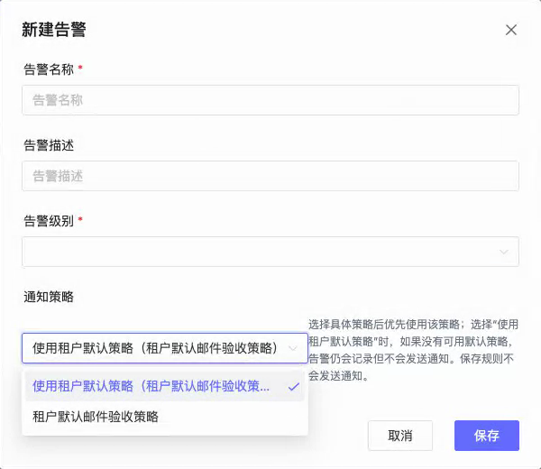Viewport: 541px width, 469px height.
Task: Click the 告警描述 input field
Action: pyautogui.click(x=270, y=176)
